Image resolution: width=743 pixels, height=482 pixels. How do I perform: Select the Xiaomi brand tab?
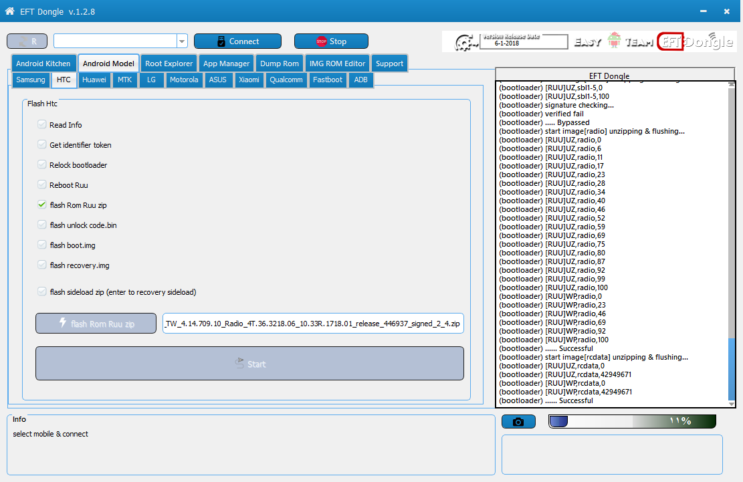[249, 80]
